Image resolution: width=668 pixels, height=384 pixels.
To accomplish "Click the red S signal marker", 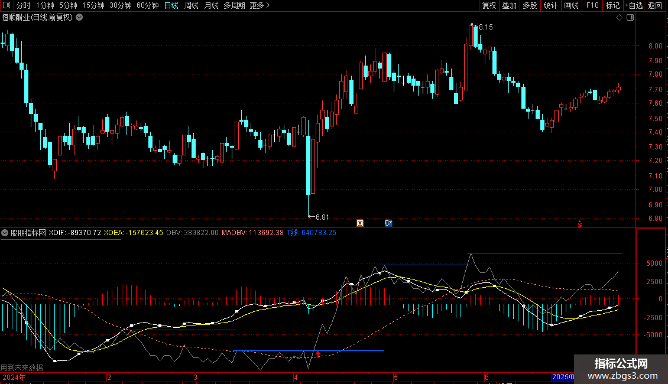I will tap(579, 223).
